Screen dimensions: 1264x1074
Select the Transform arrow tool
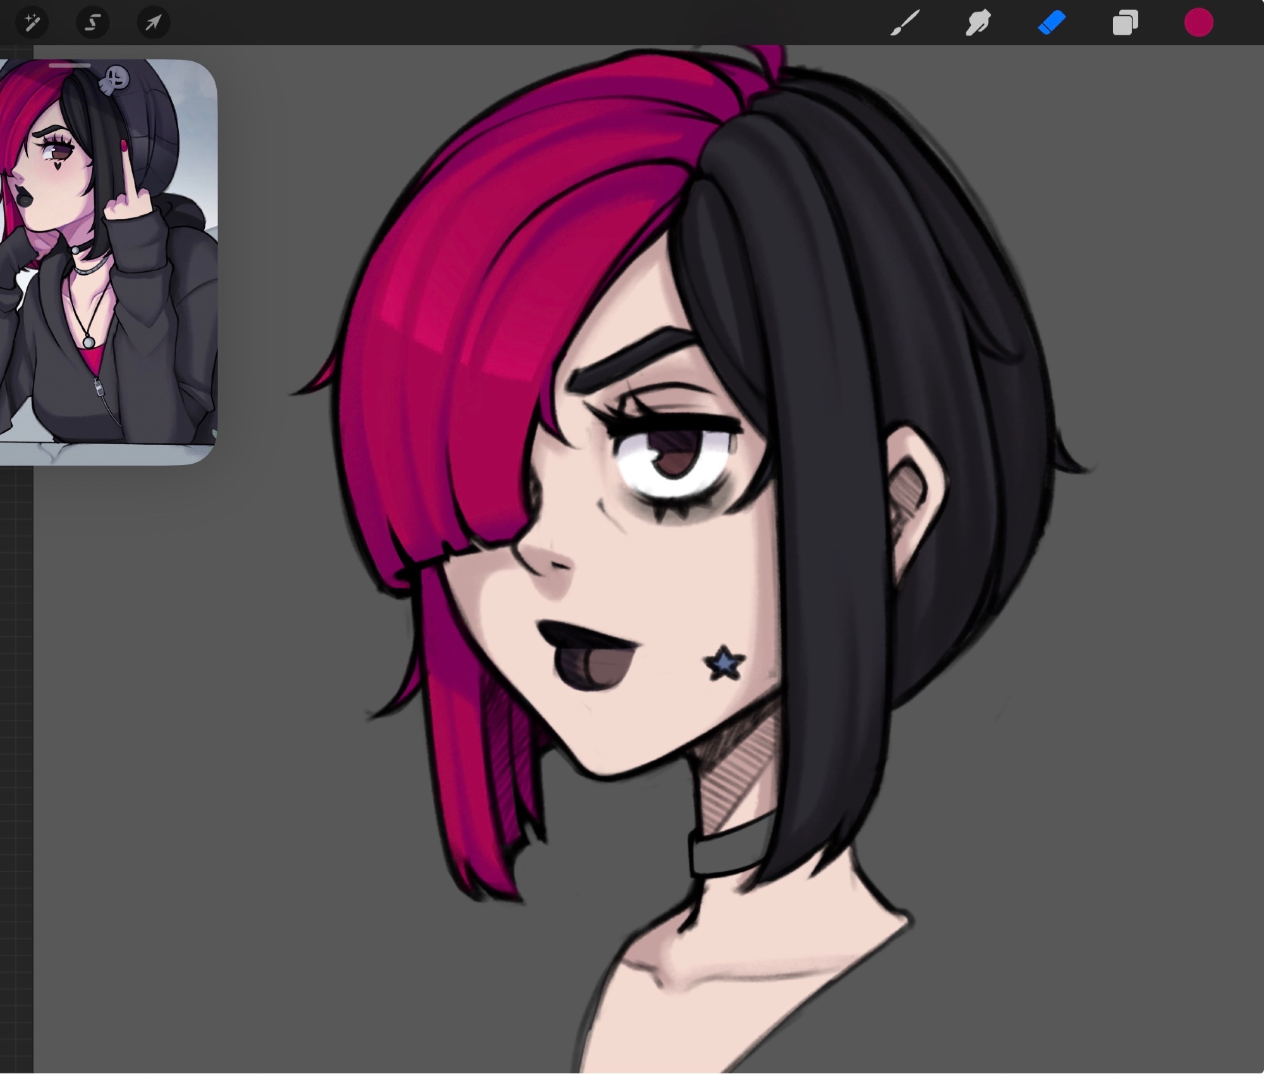pos(153,23)
